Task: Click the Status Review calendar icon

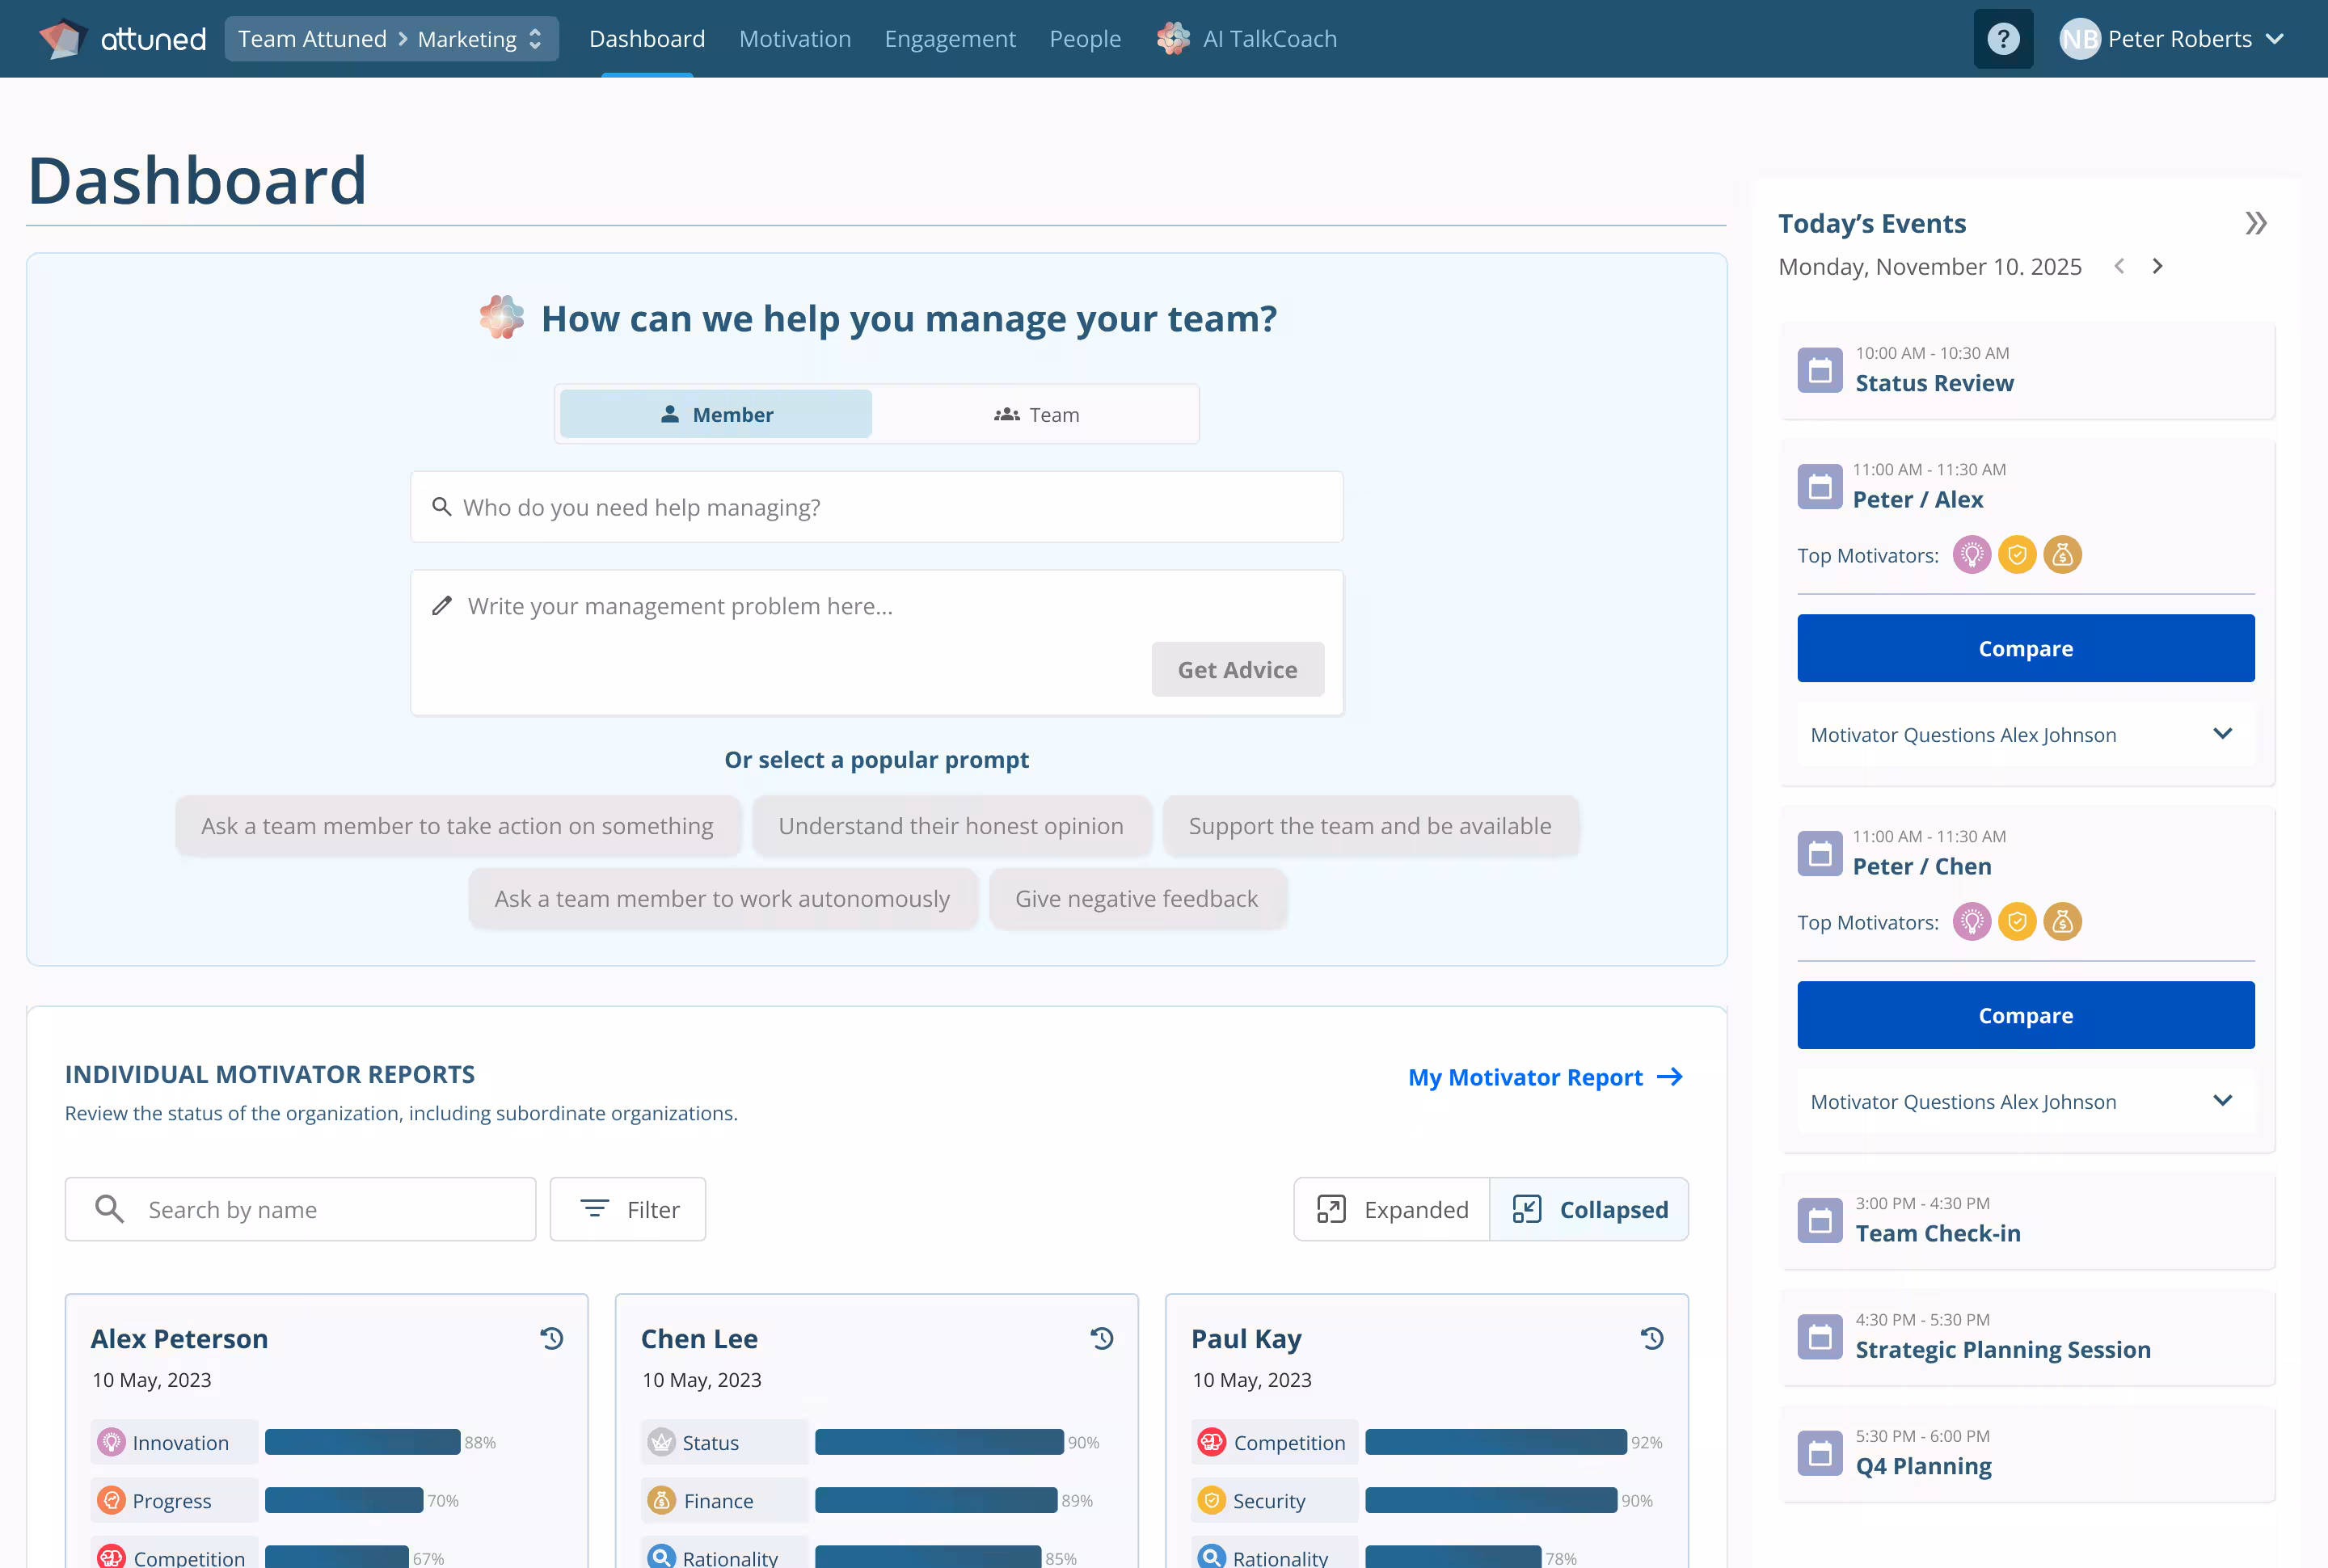Action: tap(1819, 370)
